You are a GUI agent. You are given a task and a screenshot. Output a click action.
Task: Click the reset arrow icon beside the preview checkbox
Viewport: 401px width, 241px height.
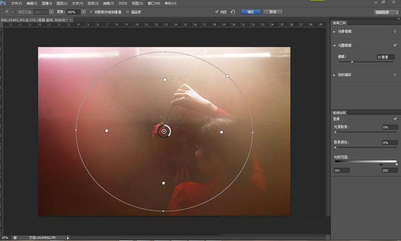pyautogui.click(x=233, y=11)
